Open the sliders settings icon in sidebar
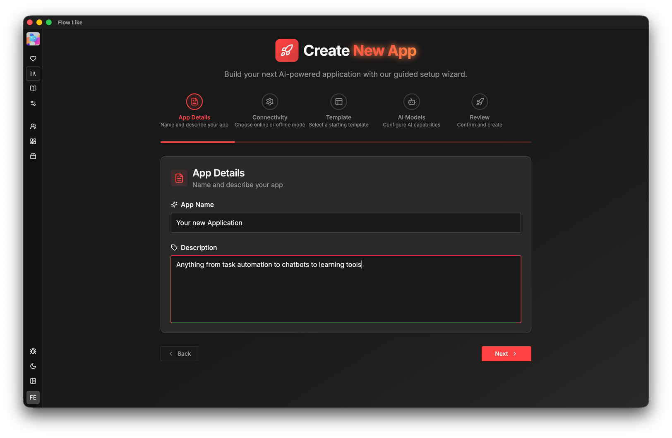This screenshot has height=438, width=672. click(33, 103)
